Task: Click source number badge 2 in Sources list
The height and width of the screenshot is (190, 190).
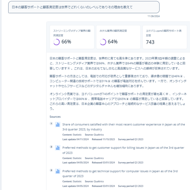Action: coord(51,147)
